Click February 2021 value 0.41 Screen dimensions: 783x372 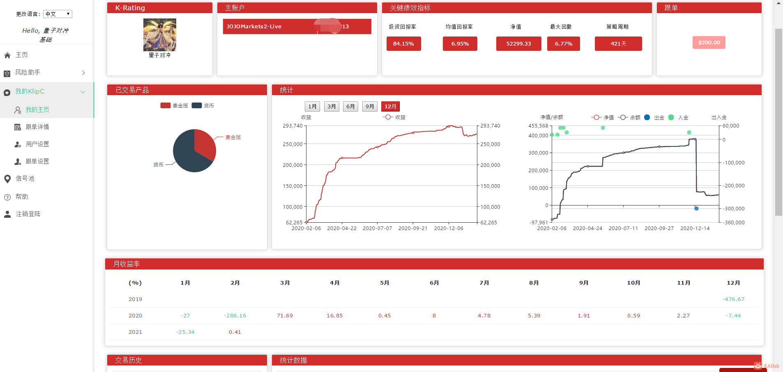pos(235,332)
